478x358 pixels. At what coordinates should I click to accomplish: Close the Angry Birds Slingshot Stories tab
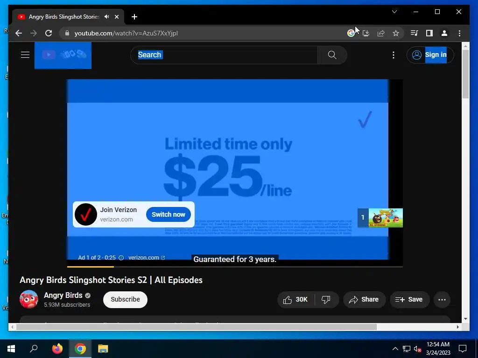[116, 17]
